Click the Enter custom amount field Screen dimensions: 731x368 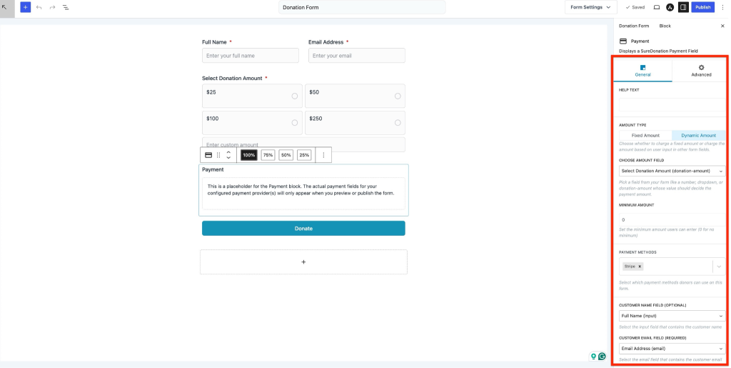tap(303, 144)
